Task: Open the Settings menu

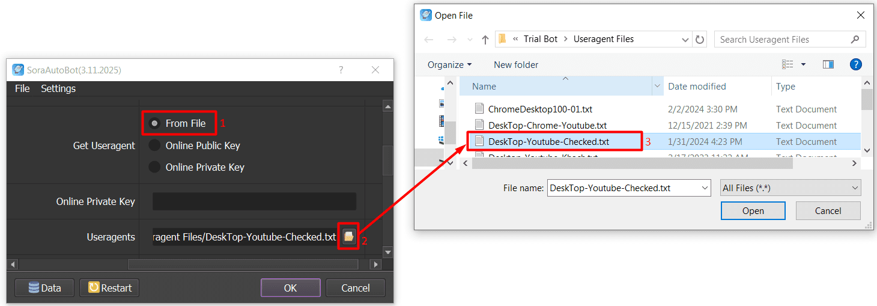Action: [x=58, y=88]
